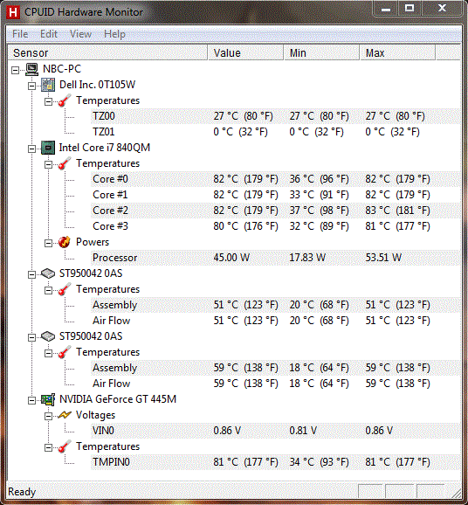Select the TMPIN0 sensor row
Viewport: 468px width, 505px height.
[x=275, y=462]
